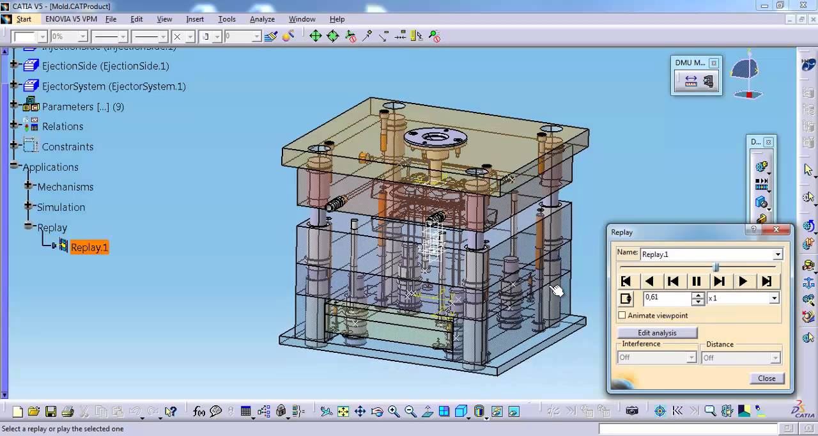
Task: Activate the Rotate view tool
Action: click(x=376, y=412)
